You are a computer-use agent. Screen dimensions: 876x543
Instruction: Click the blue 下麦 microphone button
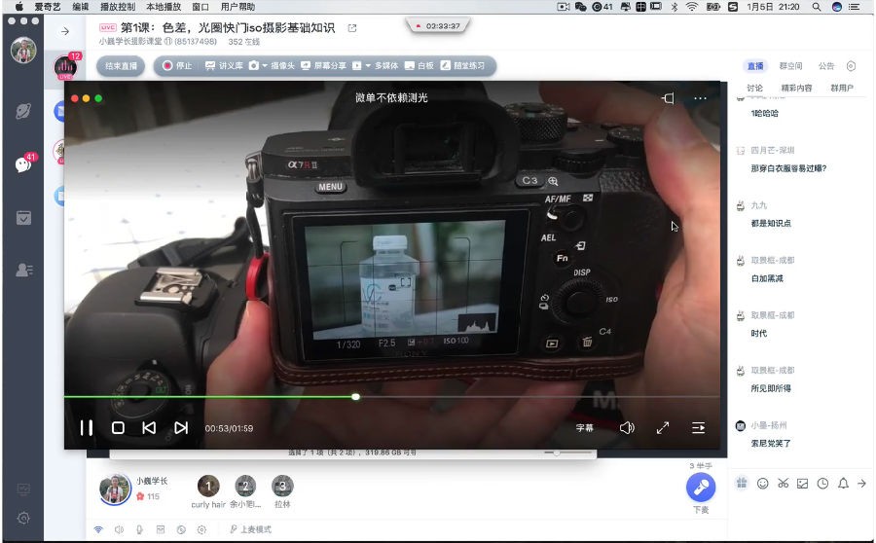[701, 488]
